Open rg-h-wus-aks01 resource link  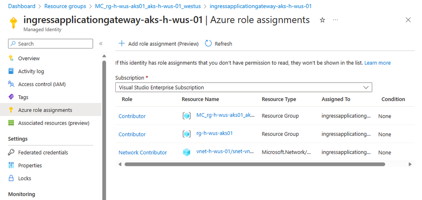click(215, 133)
